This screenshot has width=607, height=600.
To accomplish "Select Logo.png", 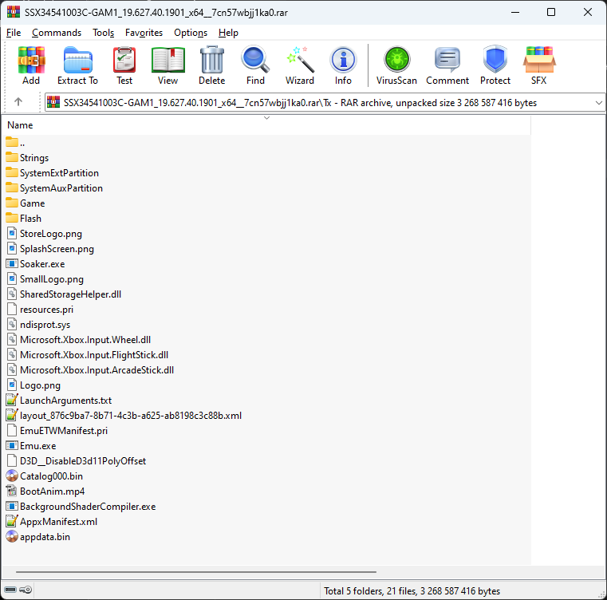I will [34, 385].
